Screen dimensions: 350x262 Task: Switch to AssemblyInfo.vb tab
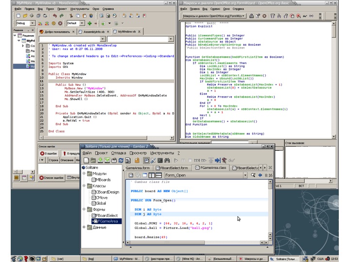[x=94, y=32]
